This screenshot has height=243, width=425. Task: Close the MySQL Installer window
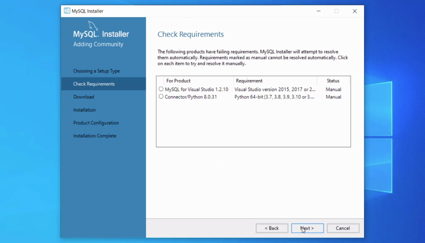[x=355, y=11]
